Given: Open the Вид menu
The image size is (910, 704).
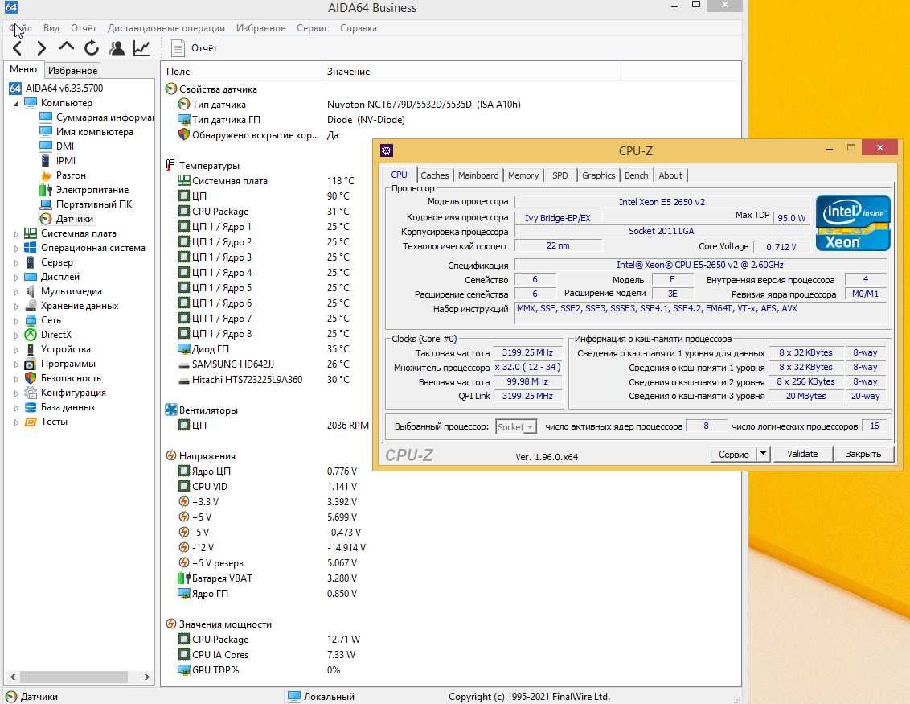Looking at the screenshot, I should pyautogui.click(x=51, y=28).
